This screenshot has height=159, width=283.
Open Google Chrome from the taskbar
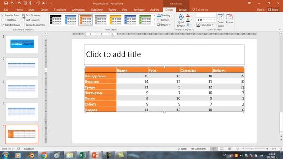[x=44, y=155]
